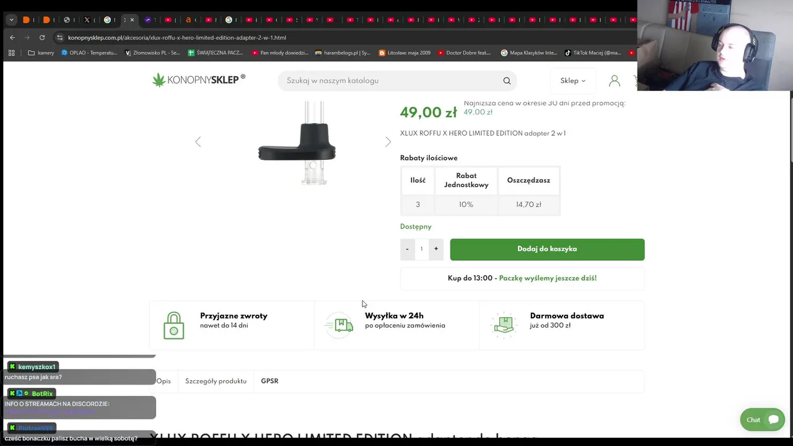793x446 pixels.
Task: Open the user account icon
Action: [614, 81]
